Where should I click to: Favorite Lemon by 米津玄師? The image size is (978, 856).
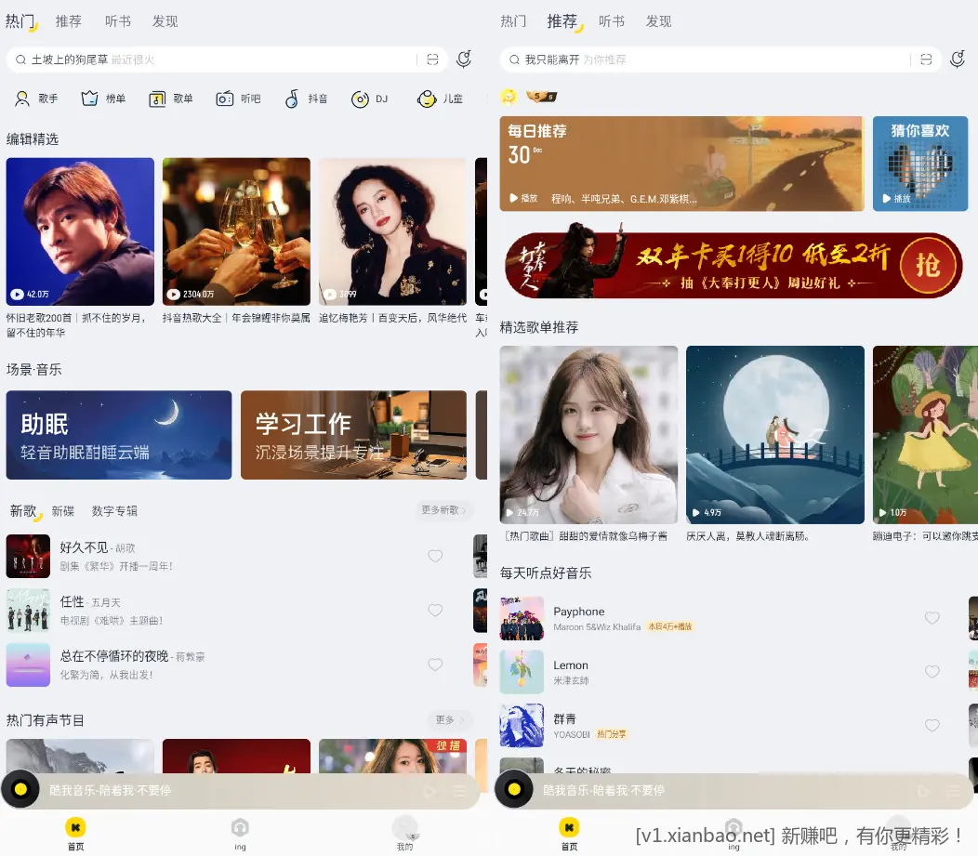[932, 671]
